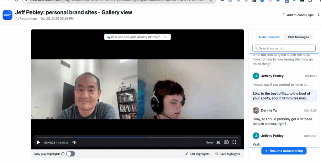Select the 'get 6 of these done' transcript line

pyautogui.click(x=282, y=121)
